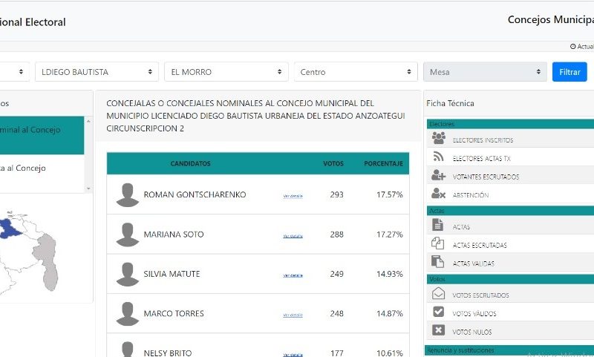Click the blue highlighted state on the map
Viewport: 594px width, 357px height.
coord(9,229)
